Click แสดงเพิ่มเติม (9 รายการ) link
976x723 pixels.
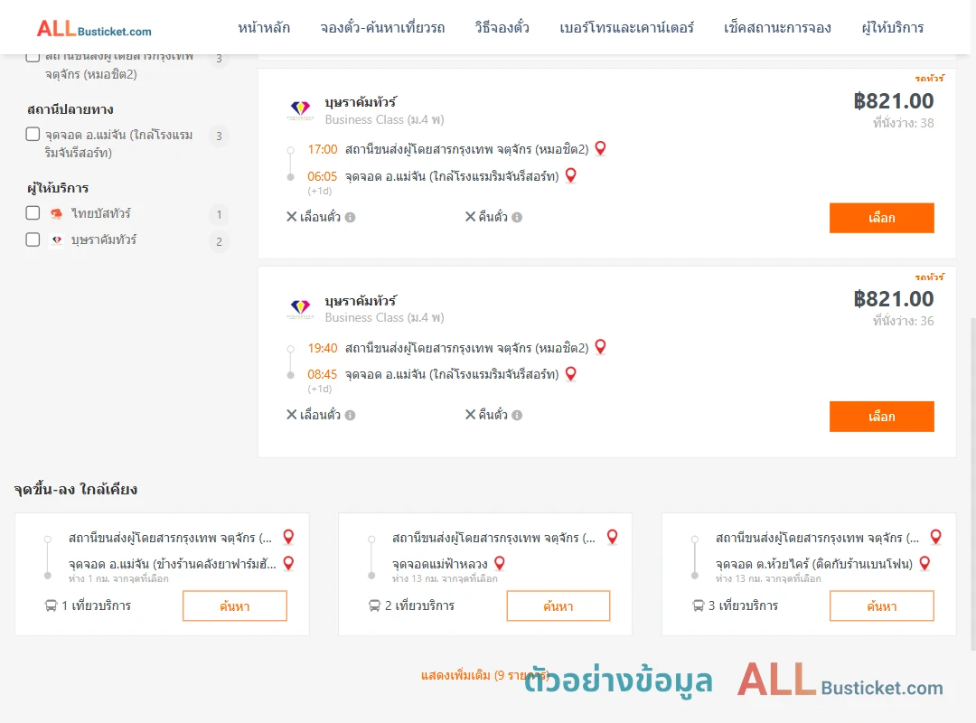[x=484, y=675]
